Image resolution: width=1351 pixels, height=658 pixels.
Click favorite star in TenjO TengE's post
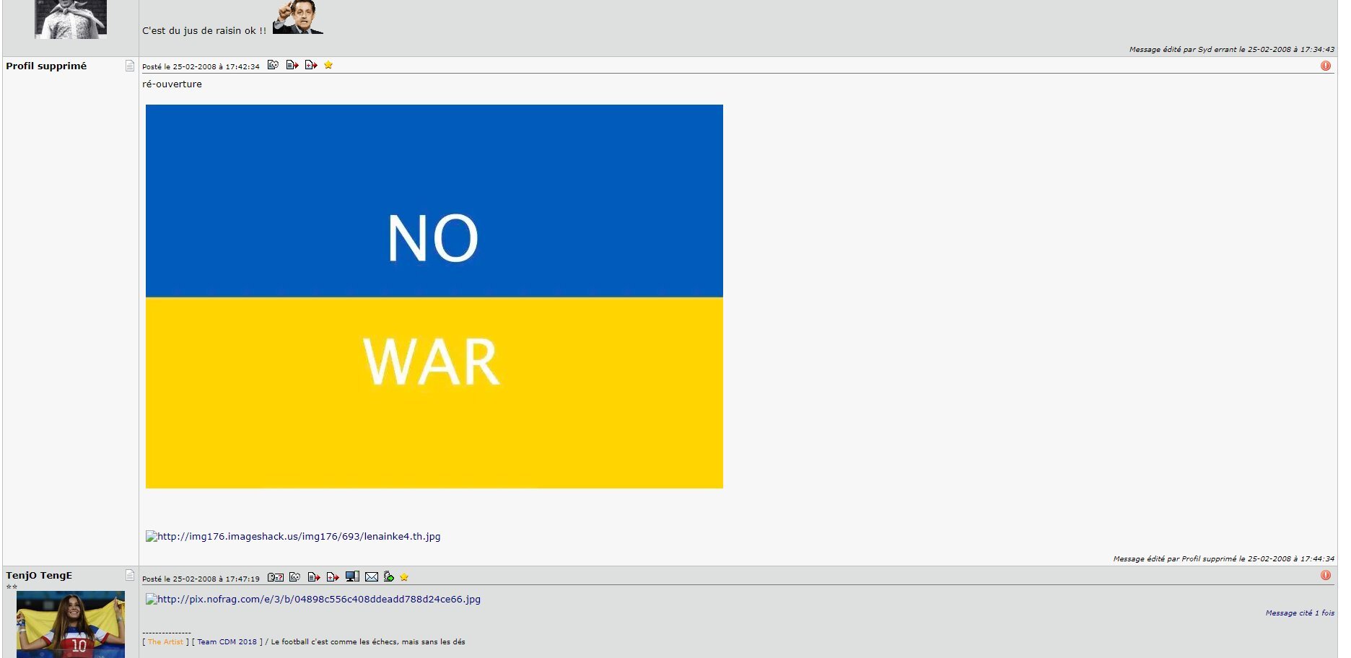coord(404,577)
